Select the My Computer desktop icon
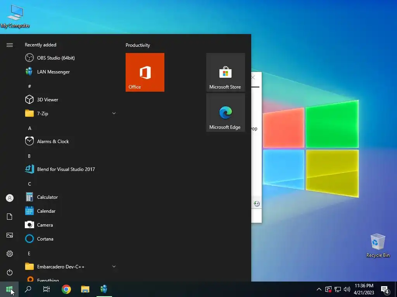 point(15,15)
